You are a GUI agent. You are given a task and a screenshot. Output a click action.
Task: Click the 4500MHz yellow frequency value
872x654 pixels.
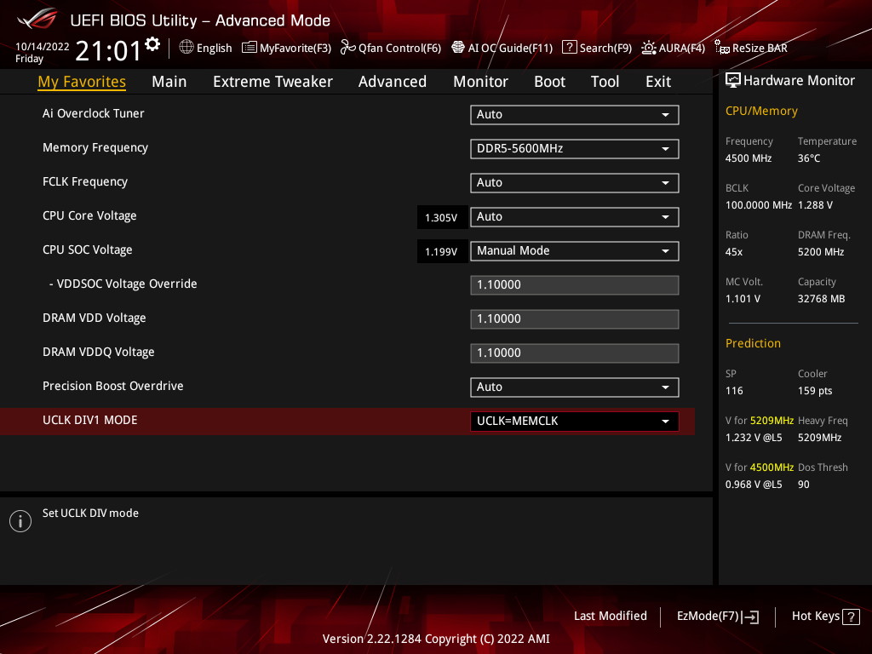772,468
